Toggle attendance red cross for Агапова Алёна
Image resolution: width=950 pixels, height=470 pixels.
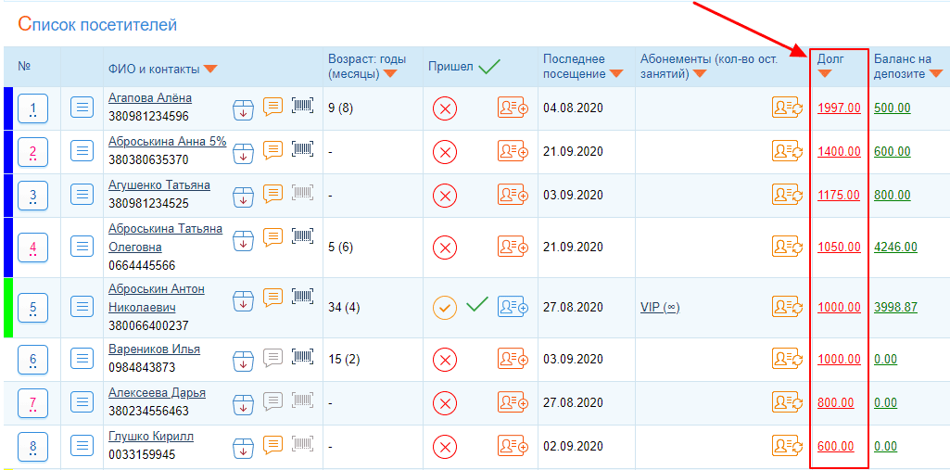point(445,108)
